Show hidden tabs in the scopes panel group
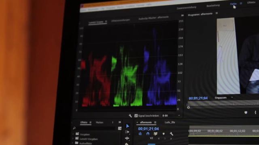The width and height of the screenshot is (259, 145). tap(183, 15)
